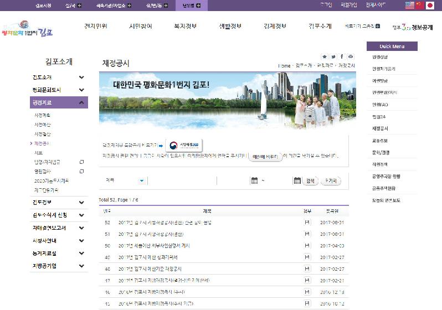This screenshot has height=310, width=442.
Task: Select 재정공시 in the left submenu
Action: click(x=42, y=143)
